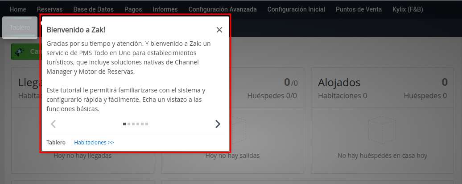Open the Configuración Inicial menu
This screenshot has width=462, height=184.
[x=296, y=9]
